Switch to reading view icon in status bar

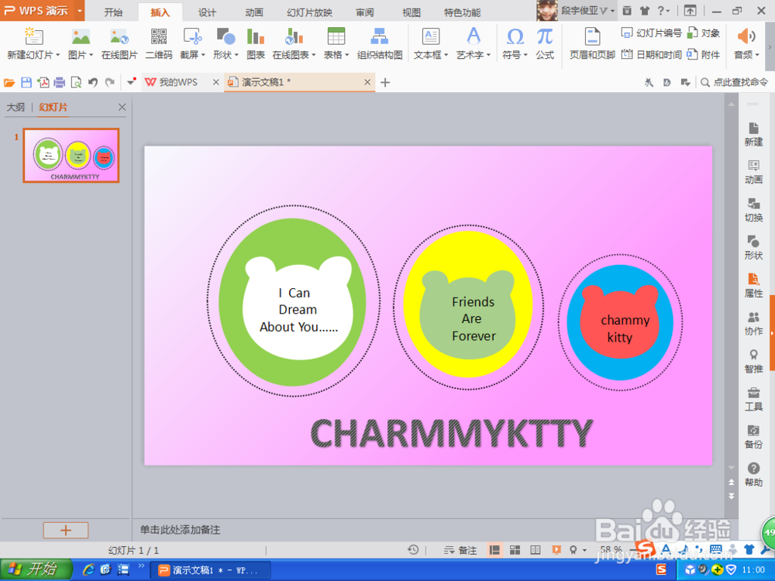(x=536, y=550)
